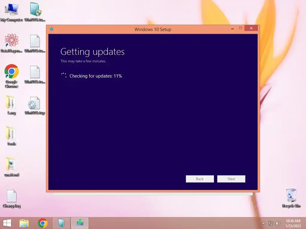The image size is (306, 229).
Task: Click "This may take a few minutes."
Action: (x=83, y=61)
